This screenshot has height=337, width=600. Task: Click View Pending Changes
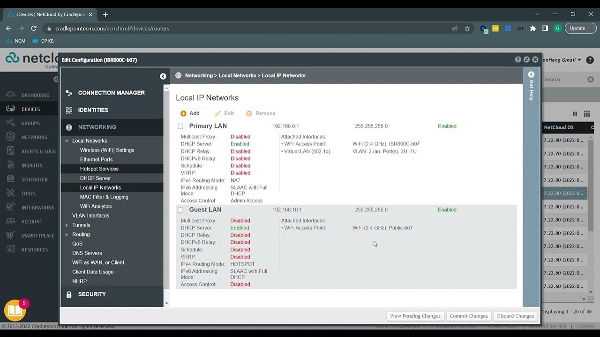point(415,316)
